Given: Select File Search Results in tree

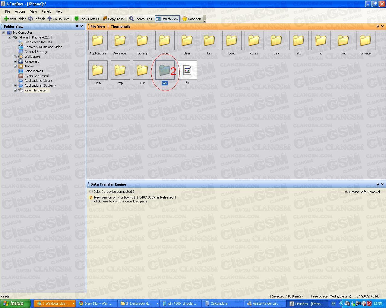Looking at the screenshot, I should pos(38,42).
